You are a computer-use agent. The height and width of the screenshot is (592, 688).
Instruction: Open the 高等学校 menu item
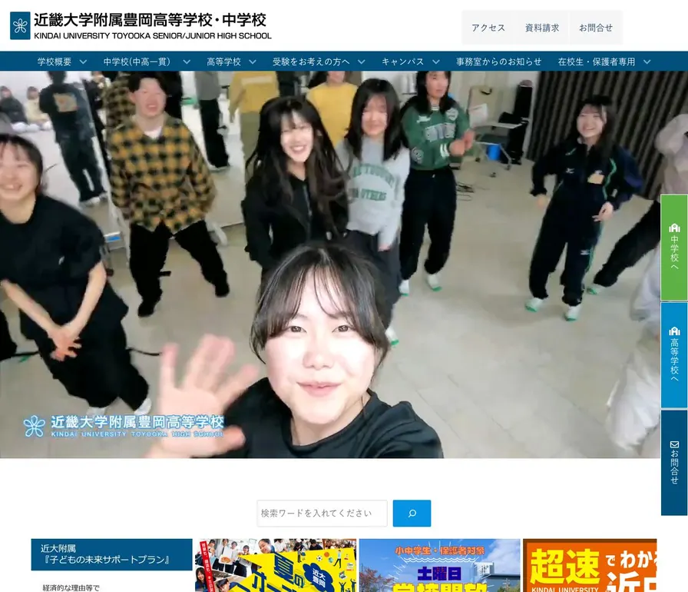tap(223, 62)
